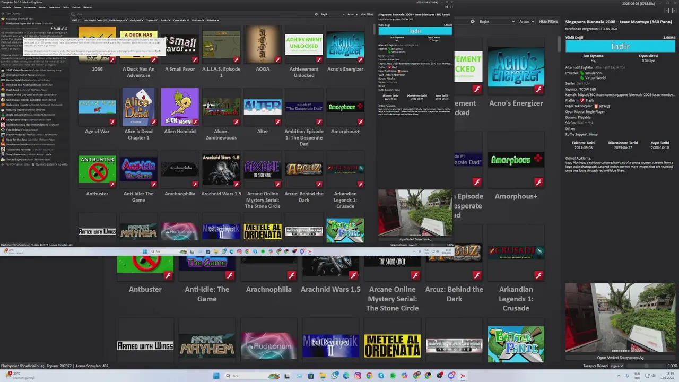679x382 pixels.
Task: Click the enlarged Arachnophilia title text
Action: point(268,289)
